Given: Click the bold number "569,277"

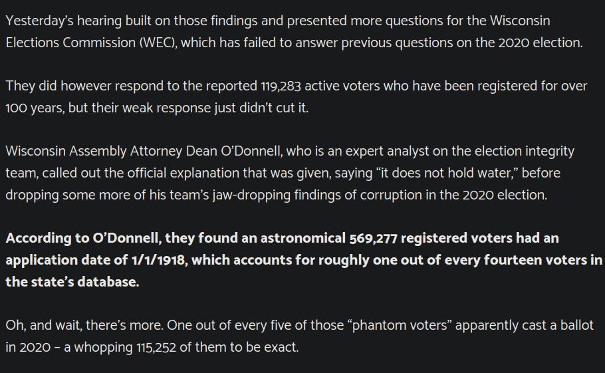Looking at the screenshot, I should (373, 239).
